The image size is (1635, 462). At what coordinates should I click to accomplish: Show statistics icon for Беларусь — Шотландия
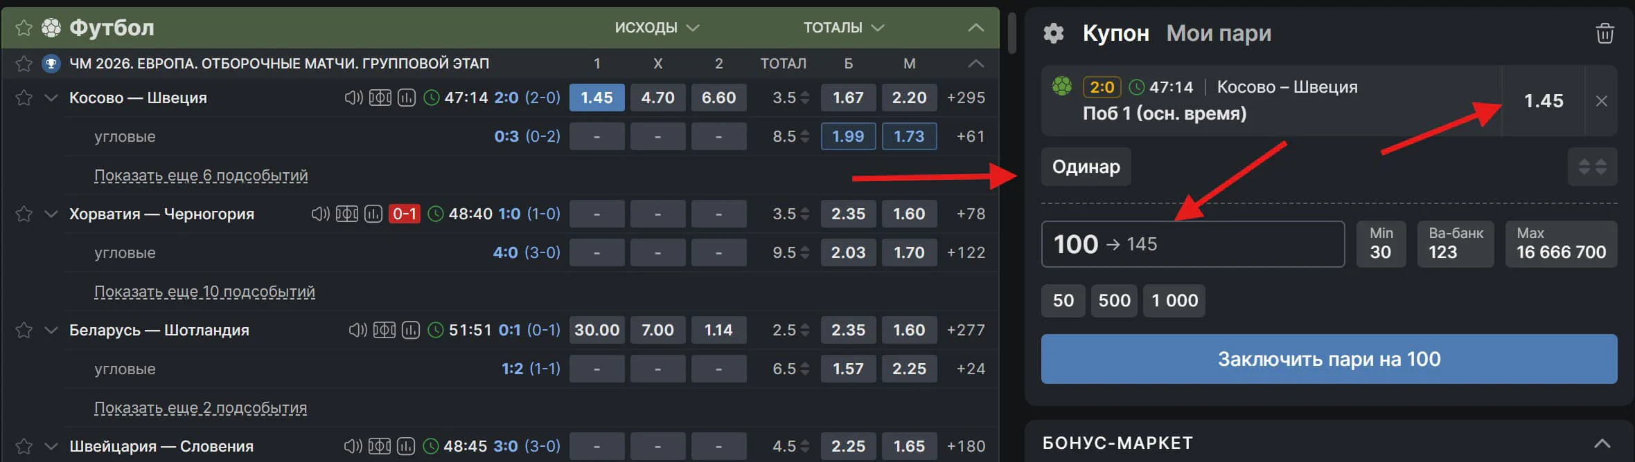(x=411, y=330)
